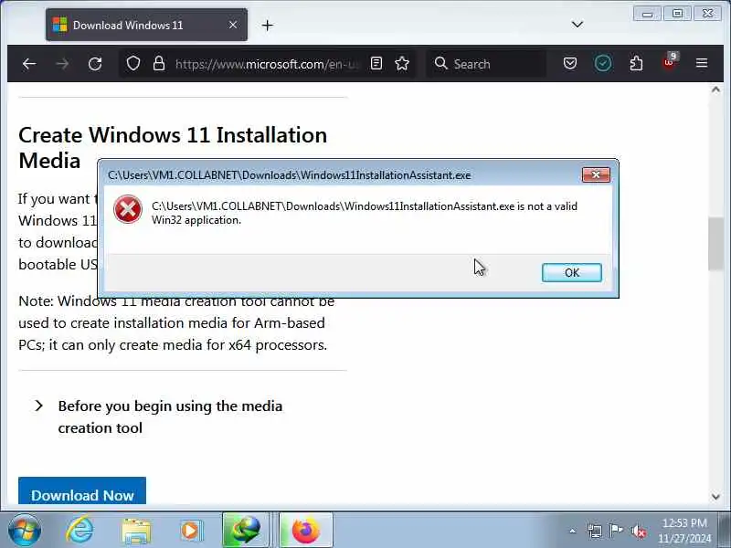Close the Win32 error dialog
Image resolution: width=731 pixels, height=548 pixels.
(x=596, y=174)
